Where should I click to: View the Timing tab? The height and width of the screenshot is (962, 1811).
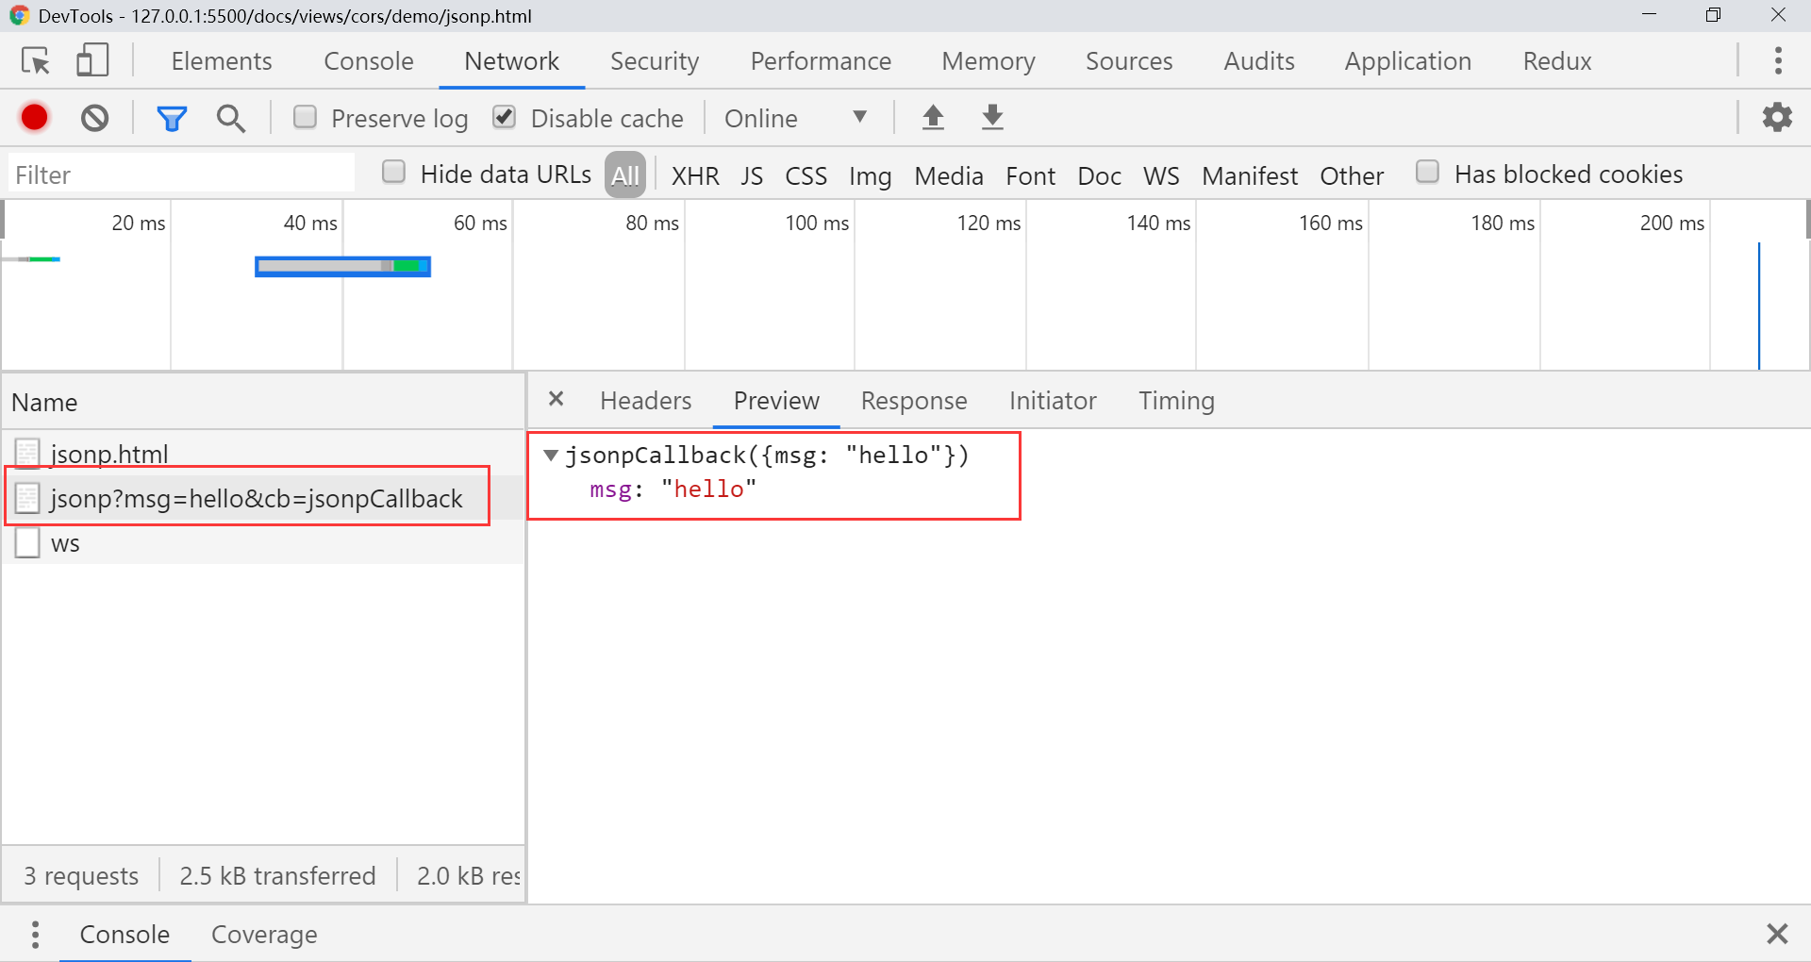coord(1176,401)
